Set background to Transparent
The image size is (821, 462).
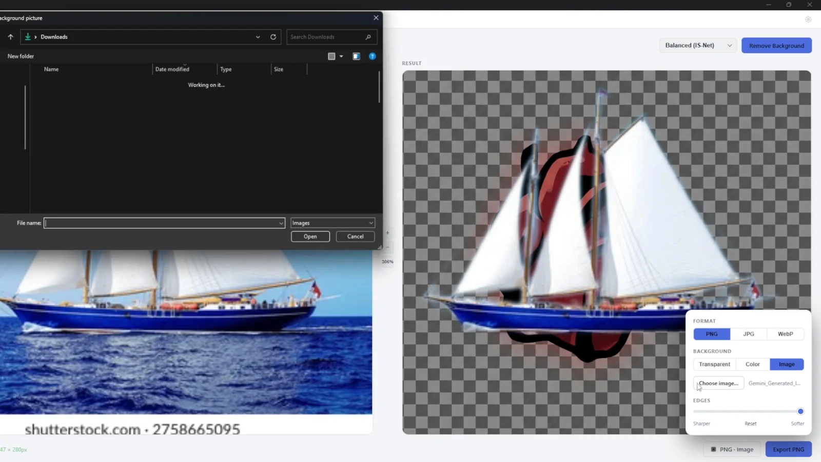(x=714, y=364)
